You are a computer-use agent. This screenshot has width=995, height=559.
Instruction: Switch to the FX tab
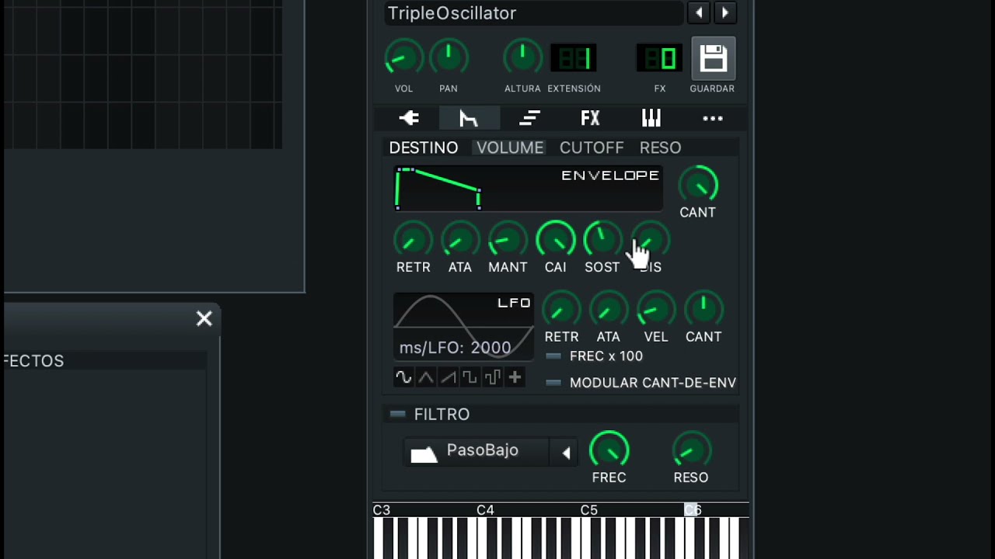(x=590, y=118)
